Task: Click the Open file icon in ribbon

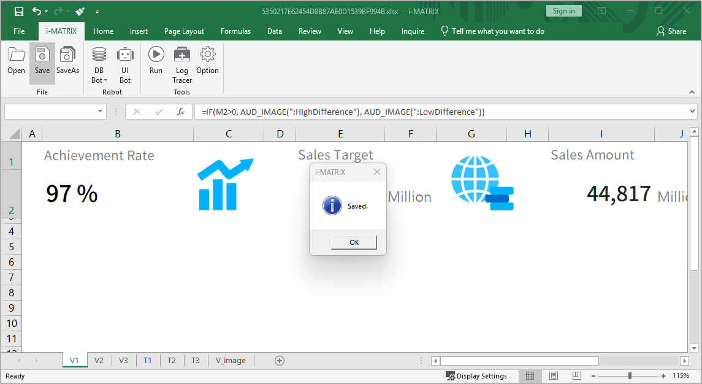Action: click(17, 61)
